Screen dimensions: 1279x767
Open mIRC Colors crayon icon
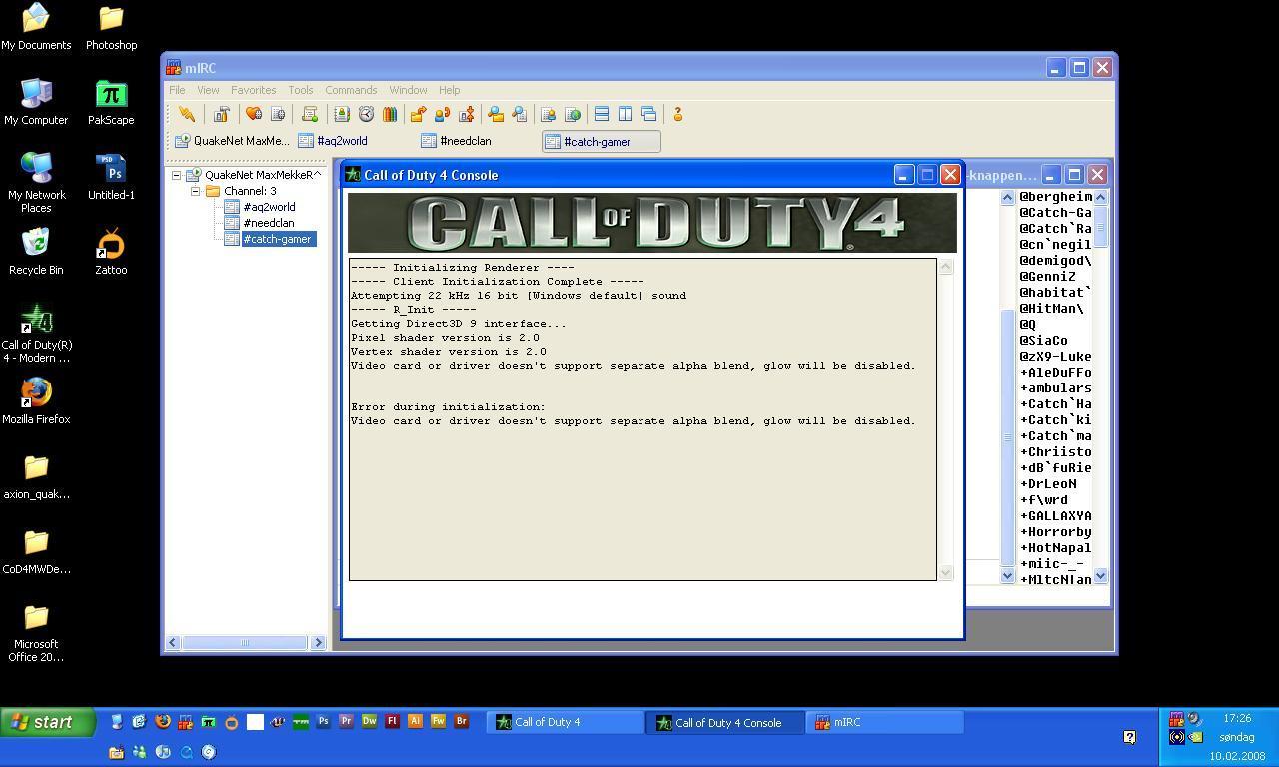390,114
